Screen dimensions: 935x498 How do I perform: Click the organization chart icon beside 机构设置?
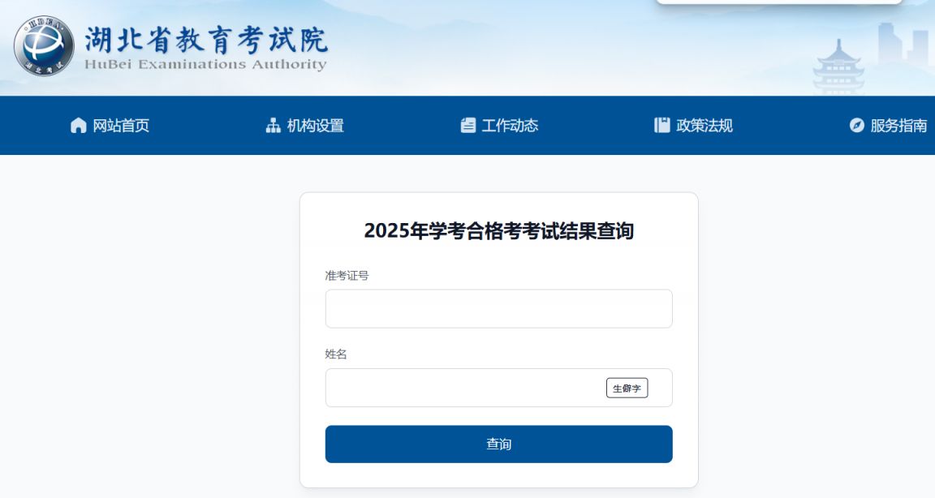(x=273, y=126)
